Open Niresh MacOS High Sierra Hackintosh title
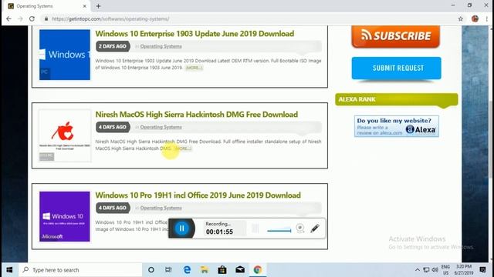Image resolution: width=494 pixels, height=277 pixels. (x=197, y=115)
